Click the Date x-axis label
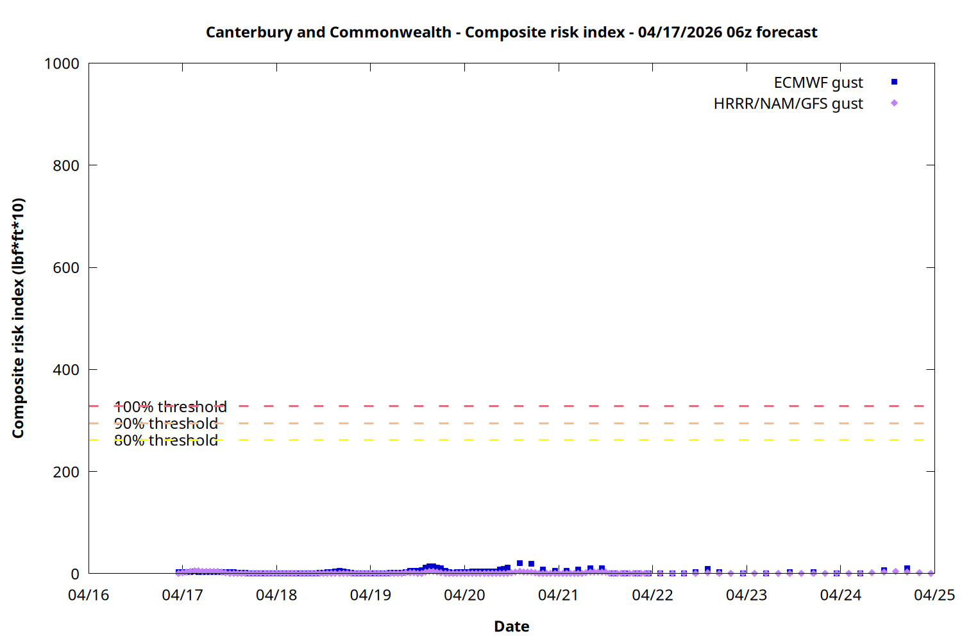The width and height of the screenshot is (962, 641). pyautogui.click(x=511, y=626)
